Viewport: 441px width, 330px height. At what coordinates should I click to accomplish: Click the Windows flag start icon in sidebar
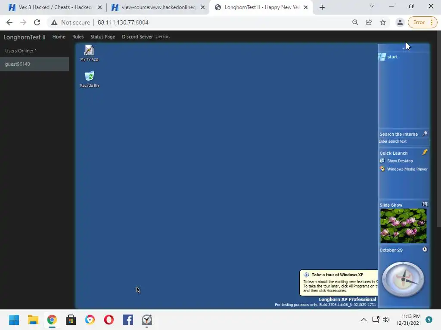(x=382, y=57)
